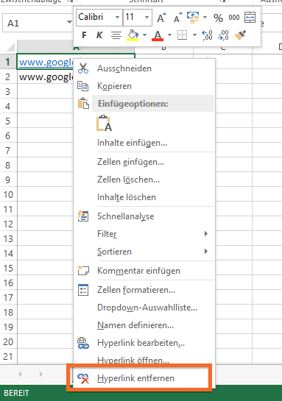Choose Hyperlink öffnen... entry
The width and height of the screenshot is (282, 401).
pyautogui.click(x=144, y=360)
